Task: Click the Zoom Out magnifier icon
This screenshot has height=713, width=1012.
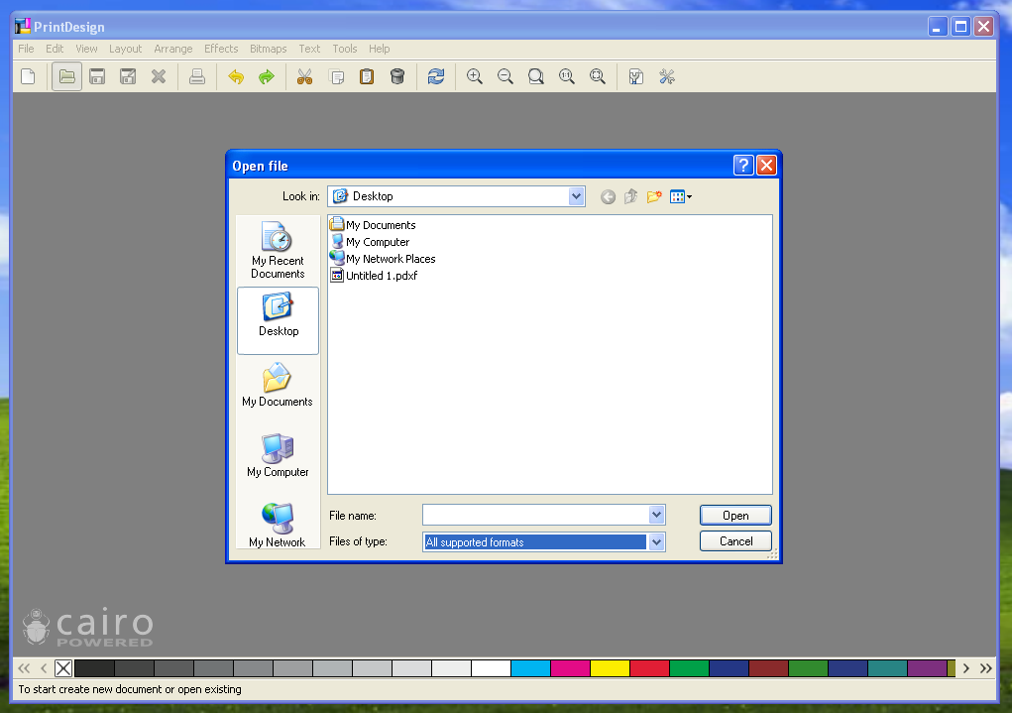Action: (506, 77)
